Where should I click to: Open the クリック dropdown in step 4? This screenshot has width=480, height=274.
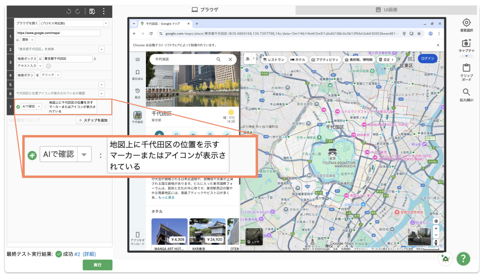pyautogui.click(x=58, y=75)
